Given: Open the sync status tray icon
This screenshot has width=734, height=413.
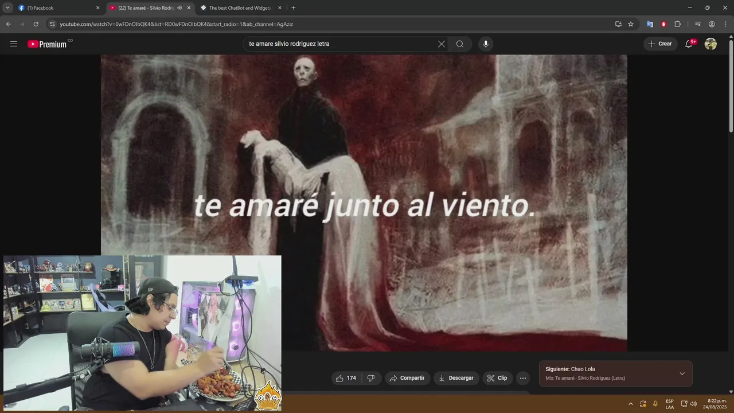Looking at the screenshot, I should (x=643, y=404).
